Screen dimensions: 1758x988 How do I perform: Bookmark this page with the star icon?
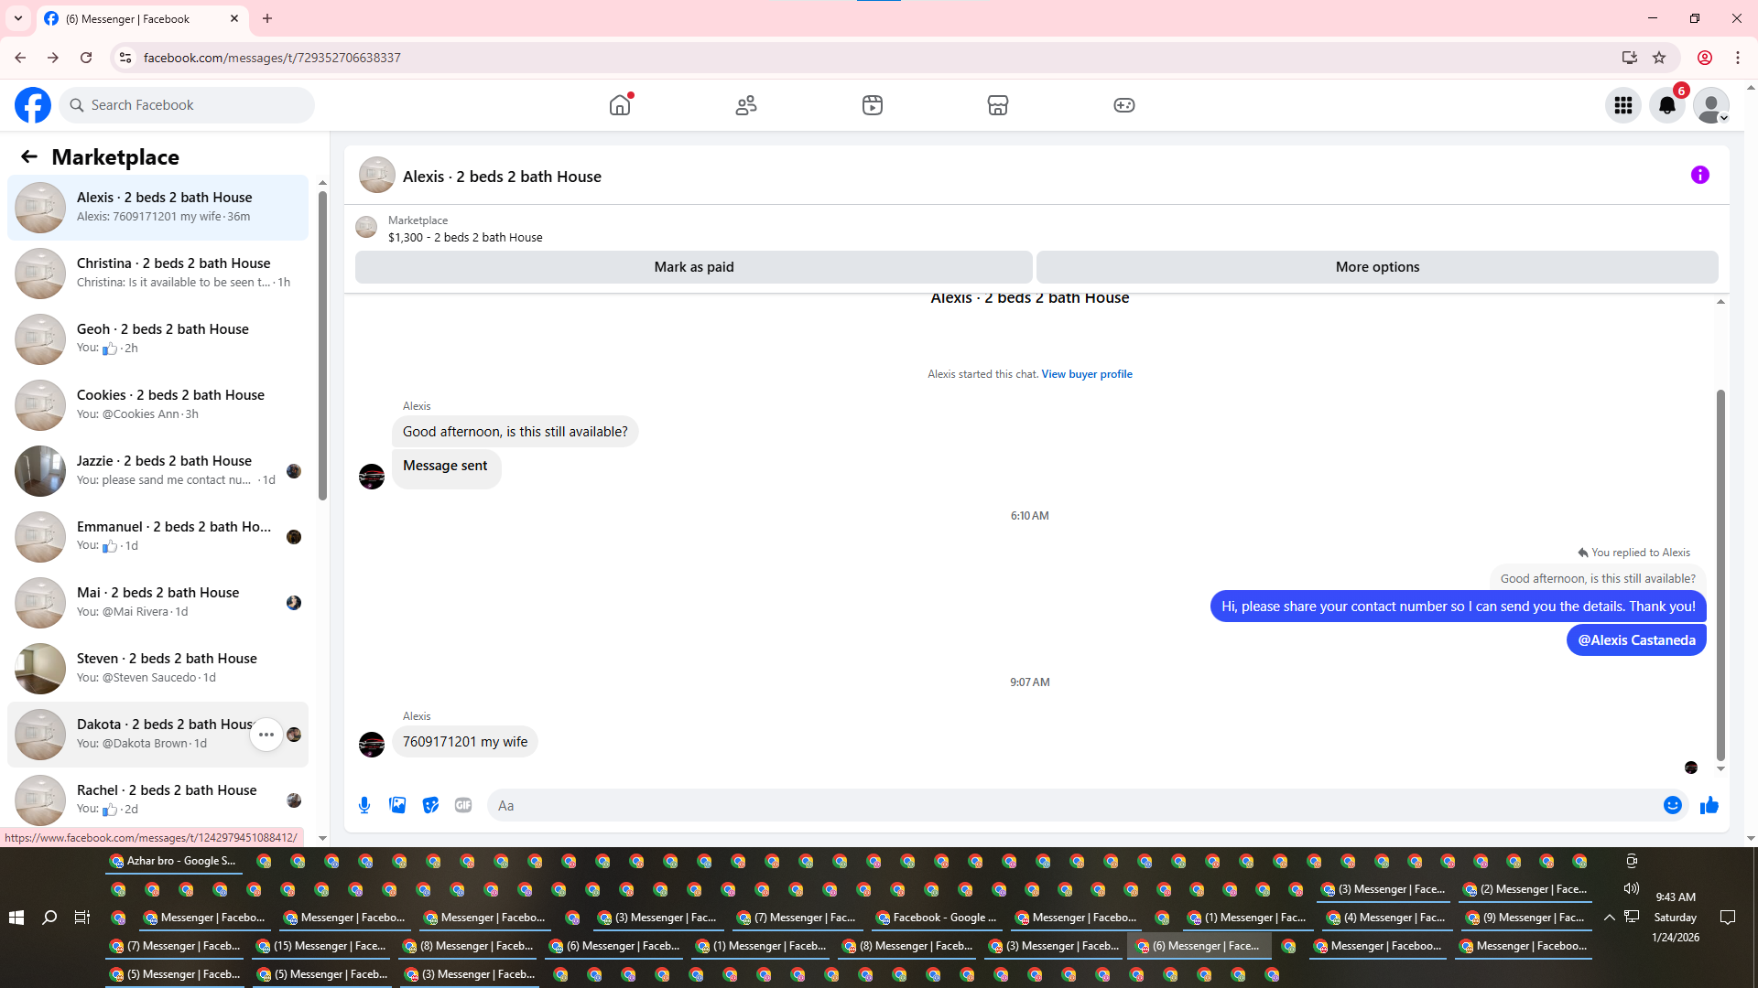pyautogui.click(x=1659, y=58)
